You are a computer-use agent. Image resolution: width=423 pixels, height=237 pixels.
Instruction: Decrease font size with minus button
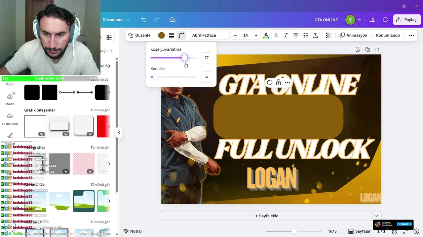235,35
